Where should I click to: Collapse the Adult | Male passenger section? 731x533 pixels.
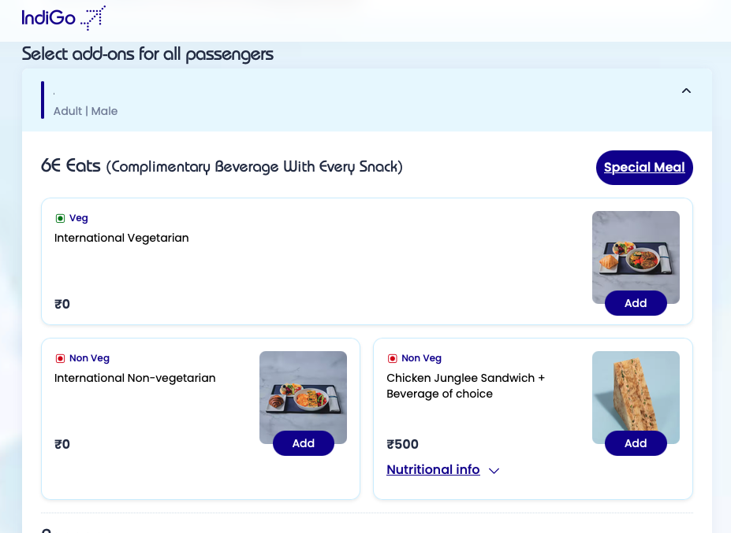click(x=686, y=90)
